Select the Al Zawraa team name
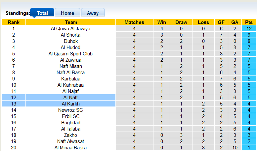257x151 pixels. (70, 60)
